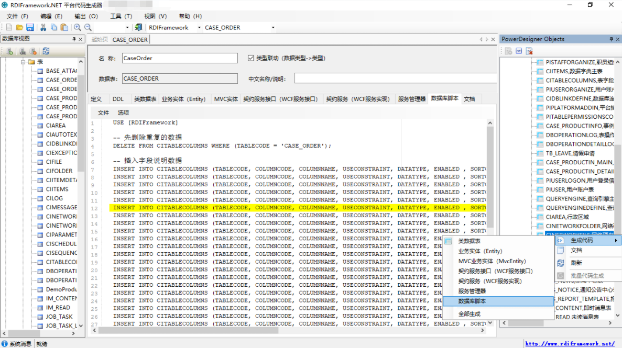Viewport: 622px width, 348px height.
Task: Click the scissors cut icon
Action: (43, 28)
